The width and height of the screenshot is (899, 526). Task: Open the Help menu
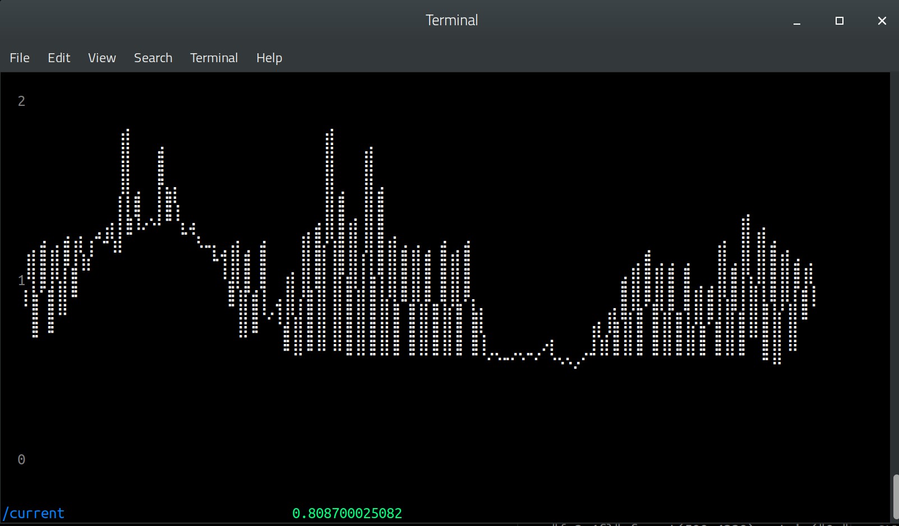pos(269,58)
